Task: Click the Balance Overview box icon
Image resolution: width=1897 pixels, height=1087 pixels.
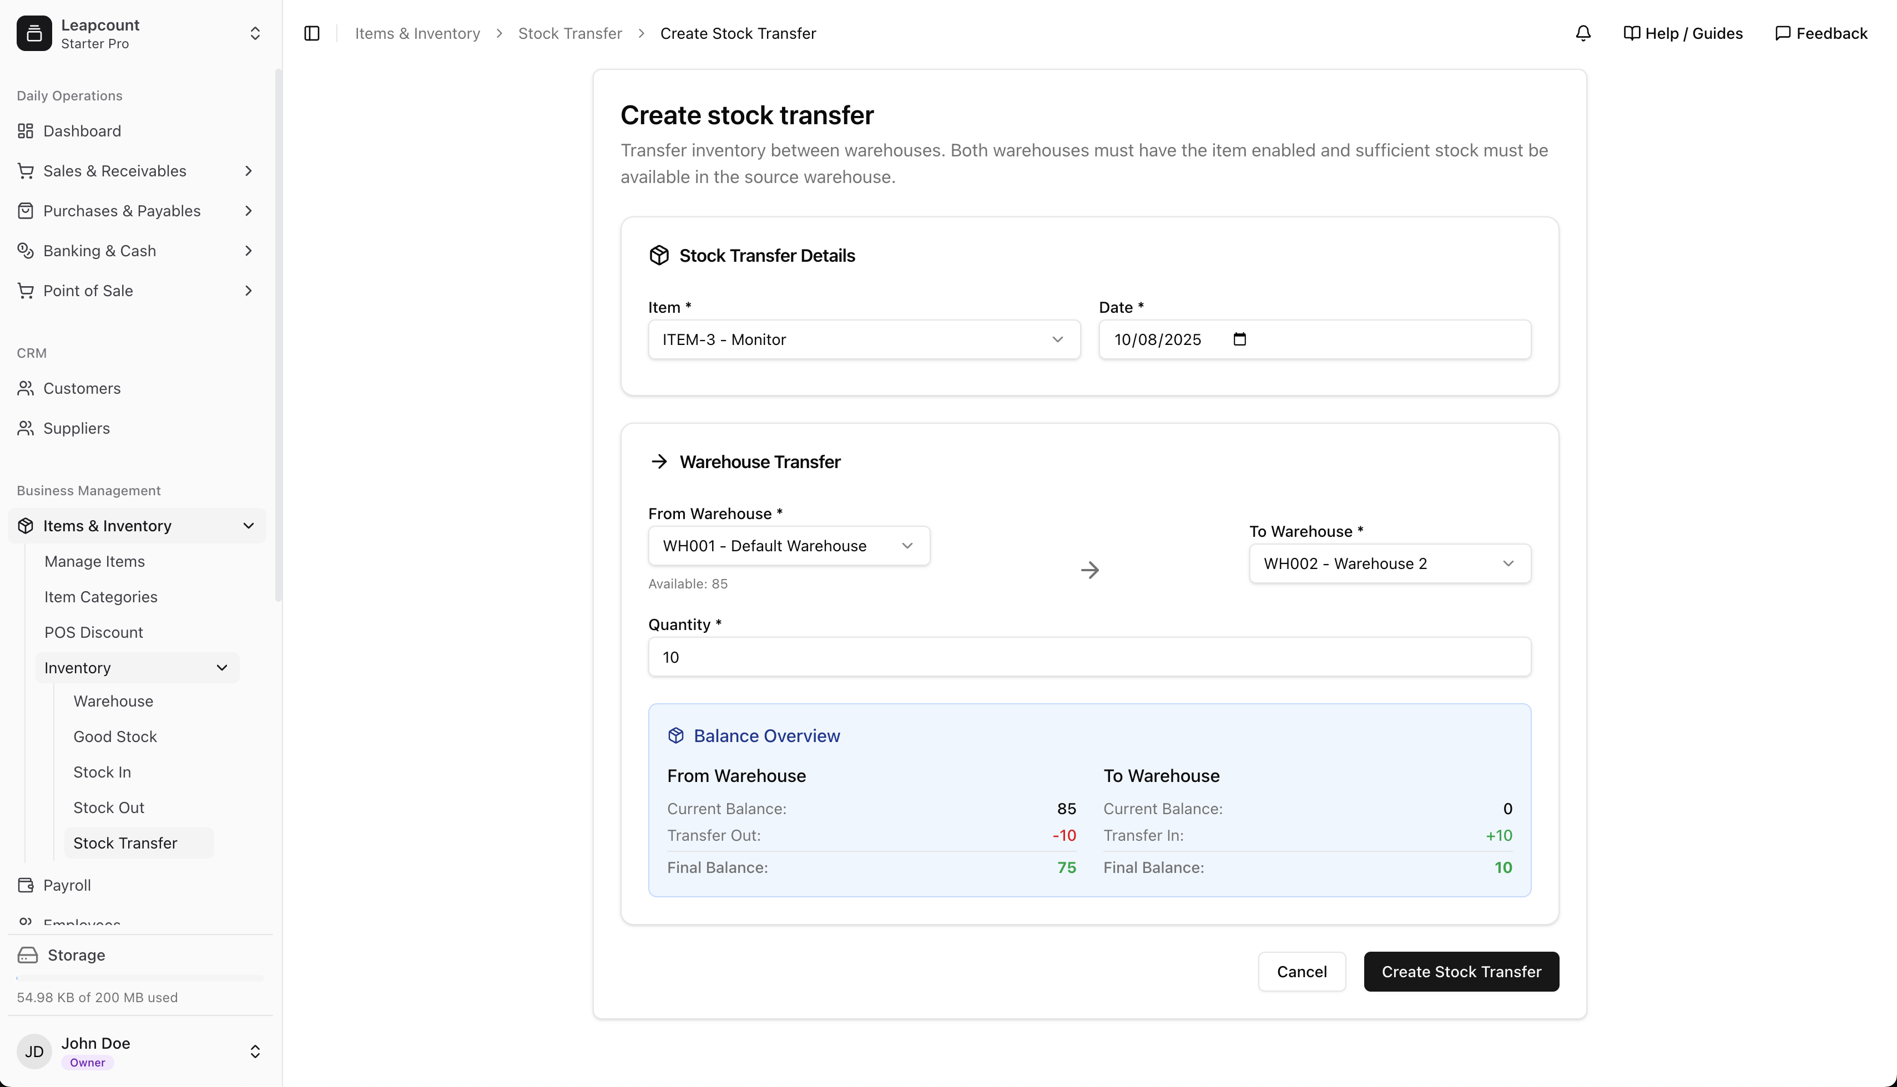Action: [676, 736]
